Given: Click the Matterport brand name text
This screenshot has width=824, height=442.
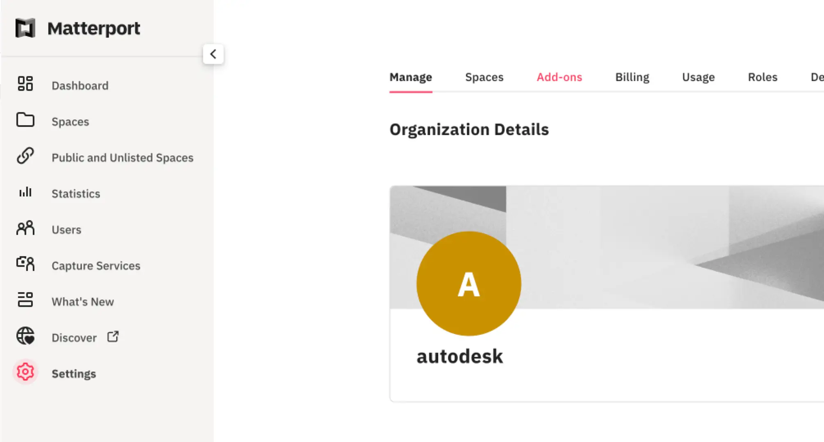Looking at the screenshot, I should coord(94,29).
